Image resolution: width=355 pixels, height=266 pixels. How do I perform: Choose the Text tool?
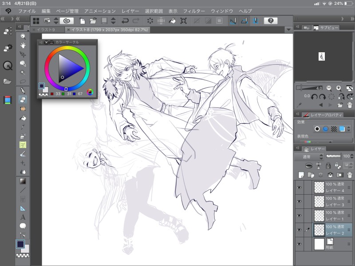[x=23, y=217]
